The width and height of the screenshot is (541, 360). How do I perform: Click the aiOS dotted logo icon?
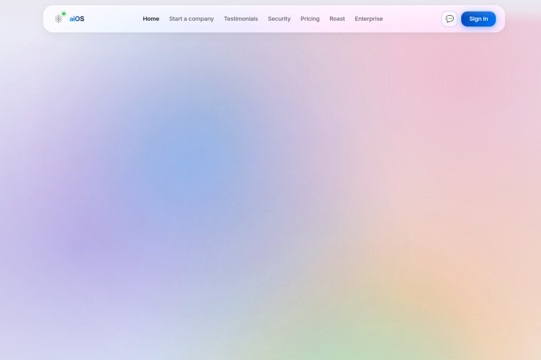(59, 19)
